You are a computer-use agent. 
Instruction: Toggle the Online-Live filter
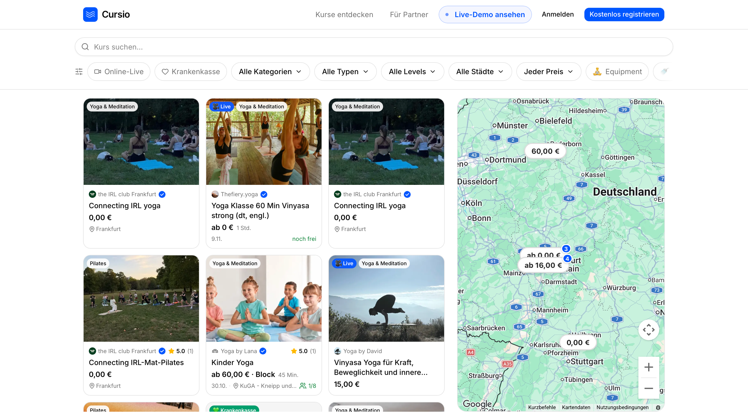pos(119,72)
